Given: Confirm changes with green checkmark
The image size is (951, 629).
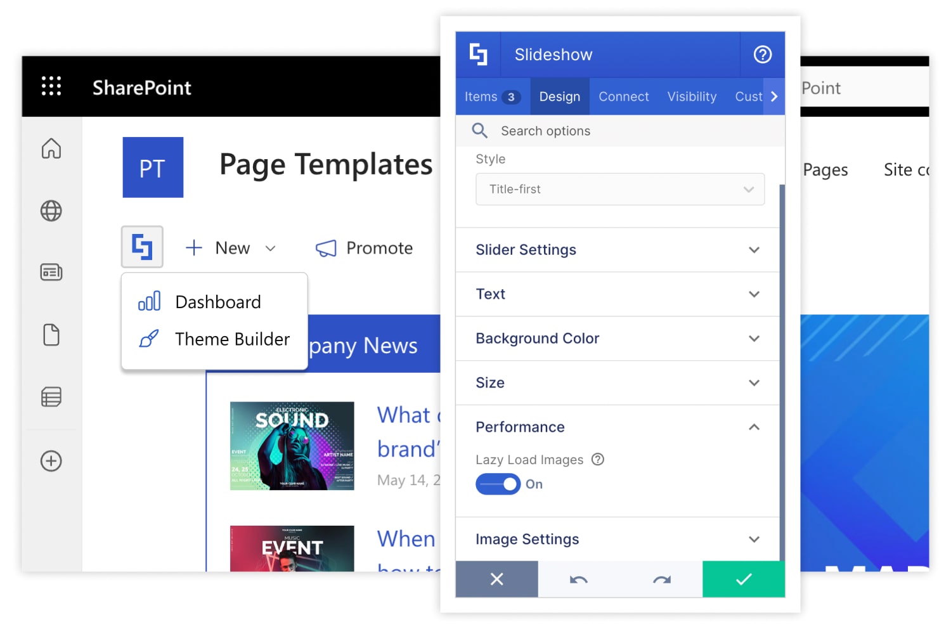Looking at the screenshot, I should 744,579.
